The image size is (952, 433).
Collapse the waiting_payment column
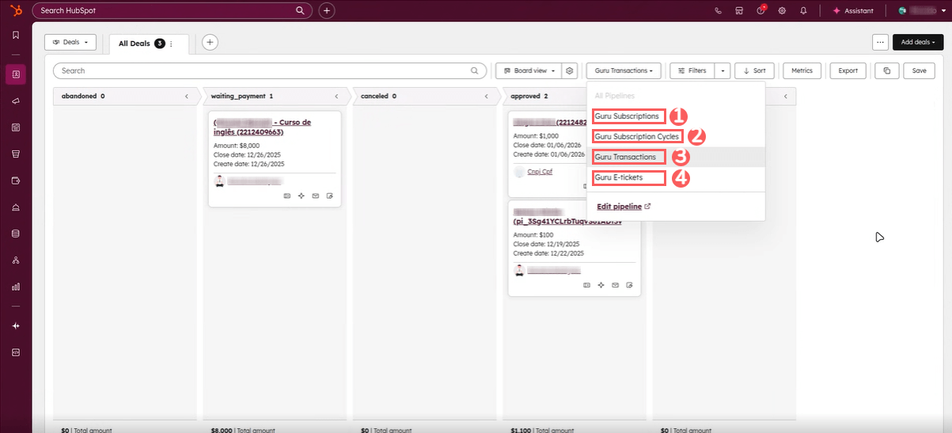[x=336, y=97]
